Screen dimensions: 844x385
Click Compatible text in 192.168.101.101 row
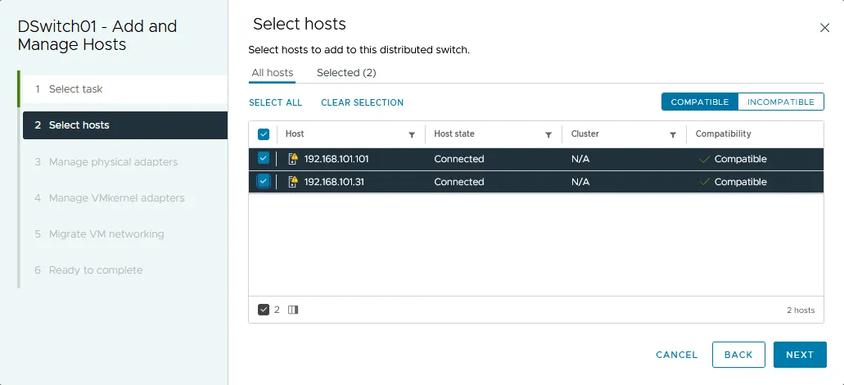pyautogui.click(x=741, y=159)
